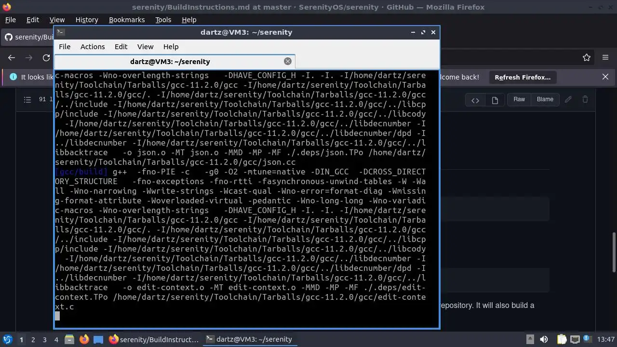
Task: Open the system start menu icon
Action: (8, 339)
